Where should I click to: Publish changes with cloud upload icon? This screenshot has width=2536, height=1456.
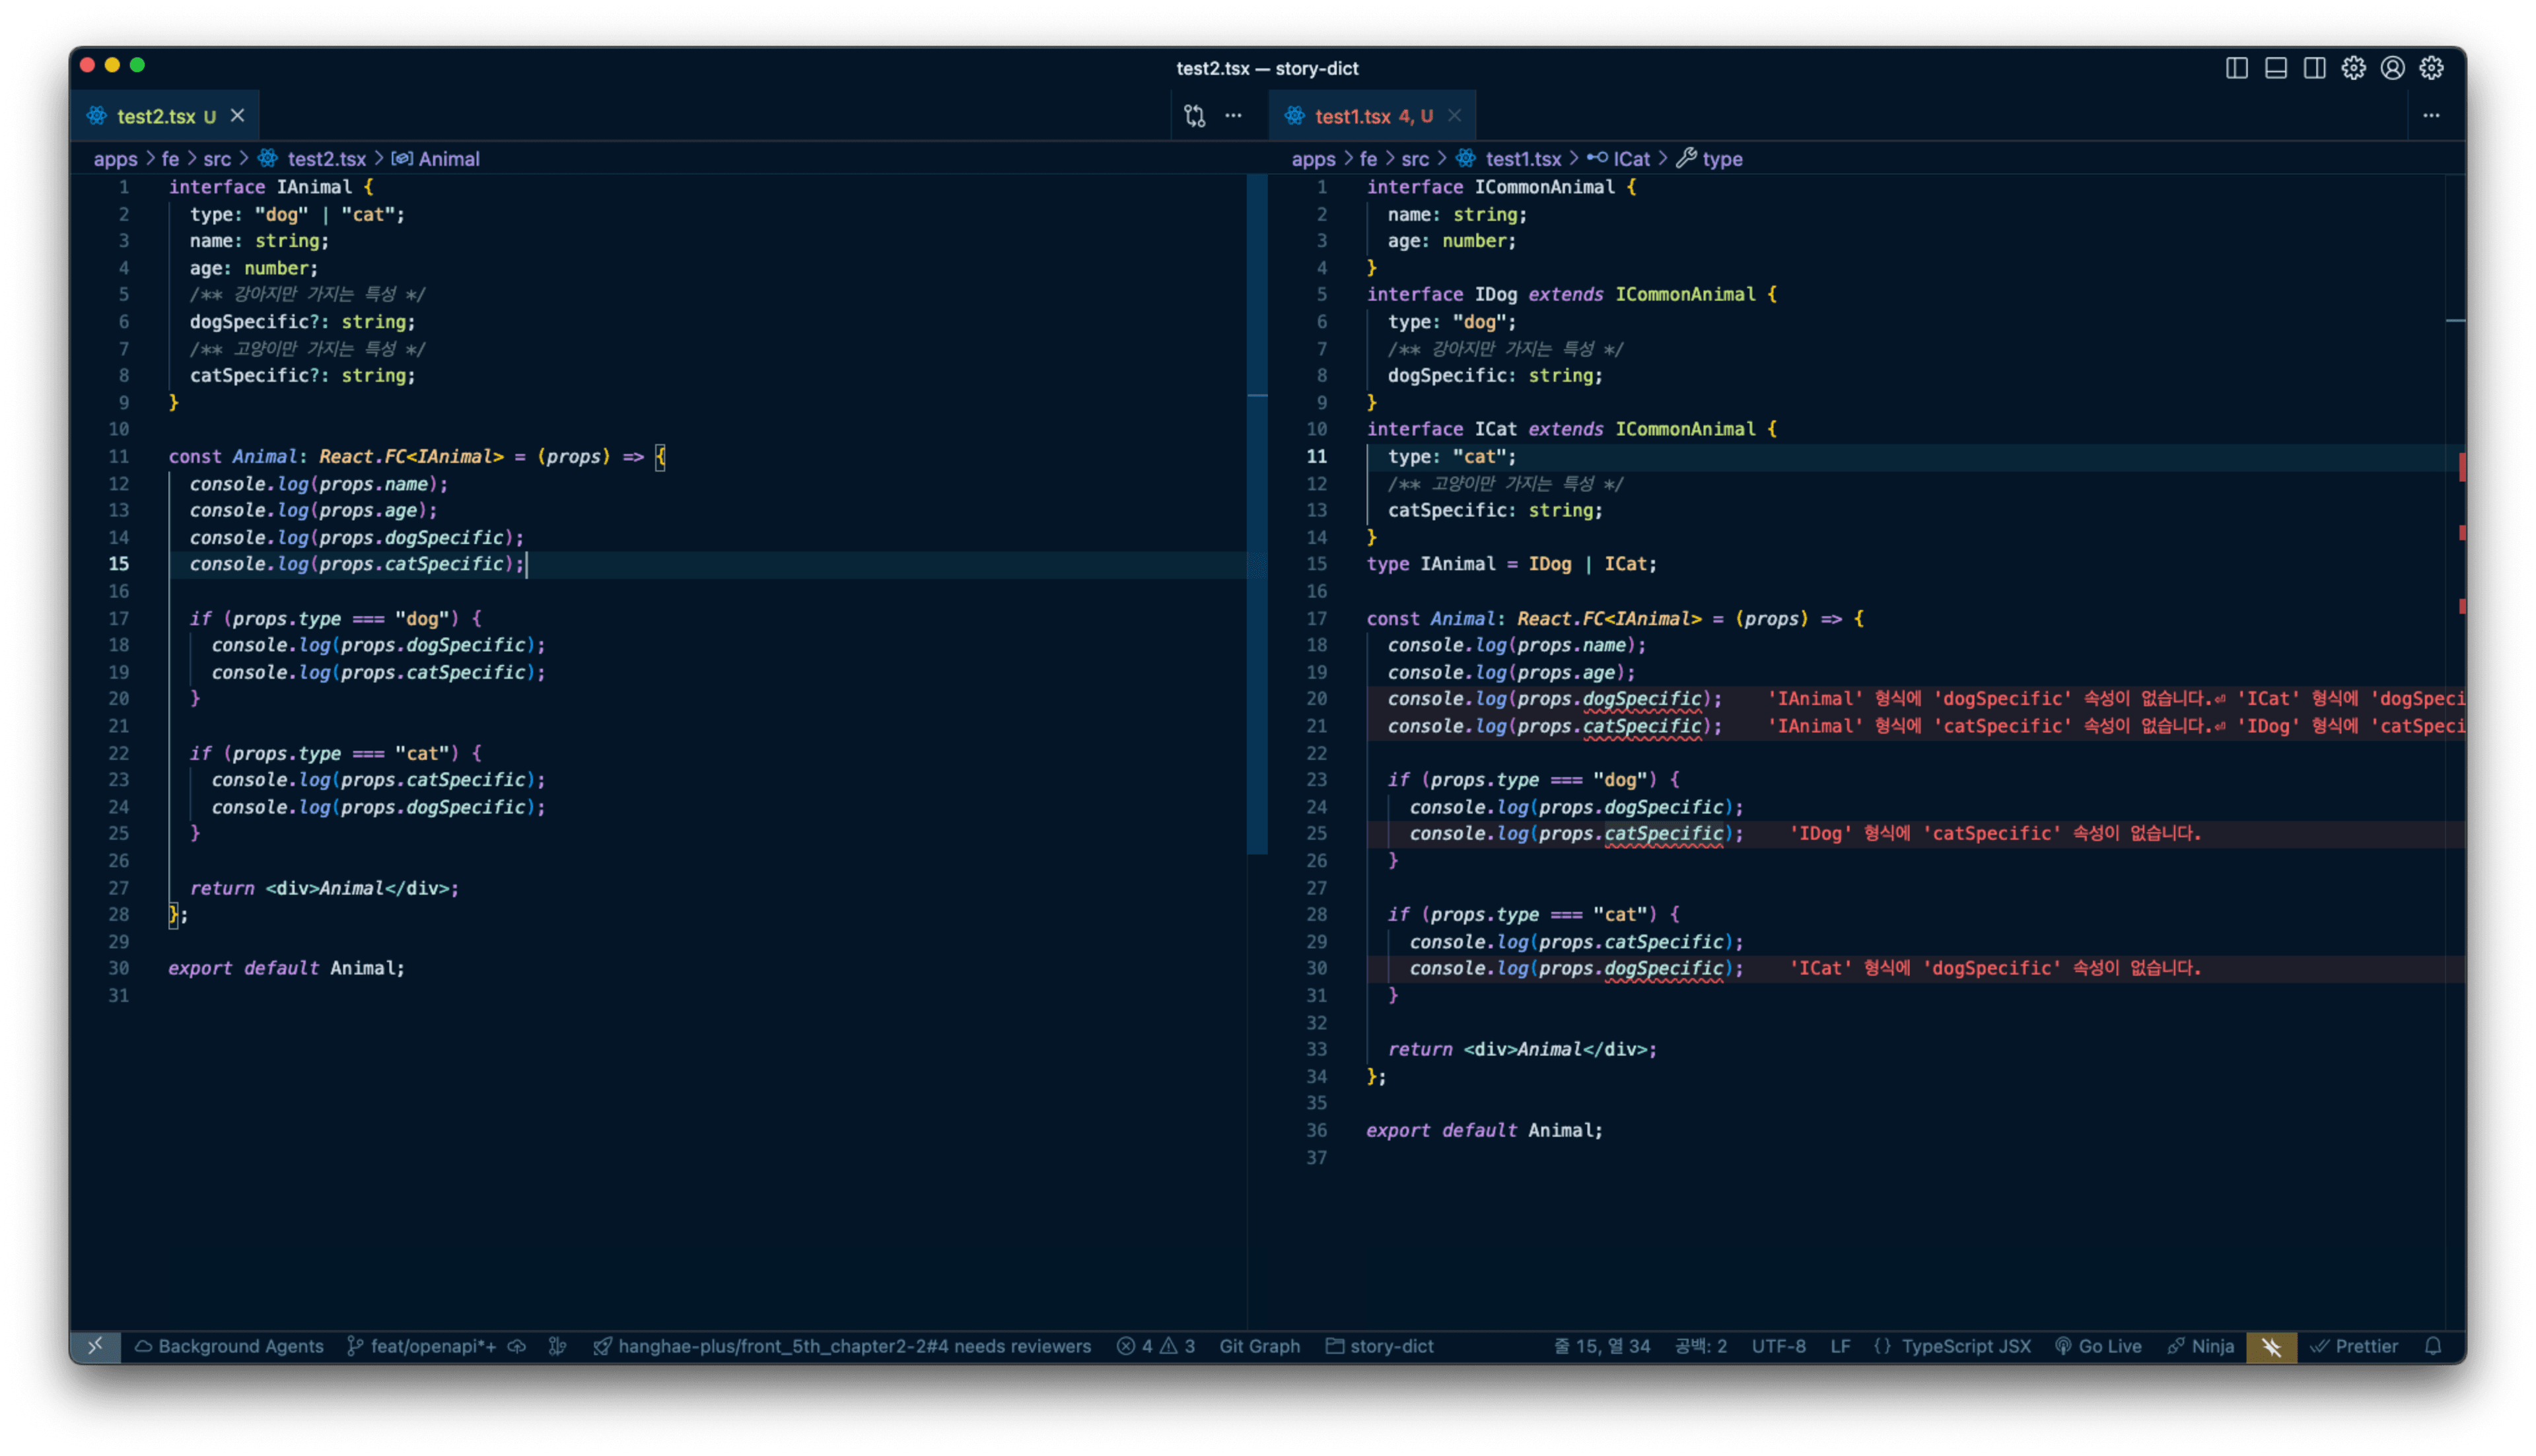click(517, 1347)
